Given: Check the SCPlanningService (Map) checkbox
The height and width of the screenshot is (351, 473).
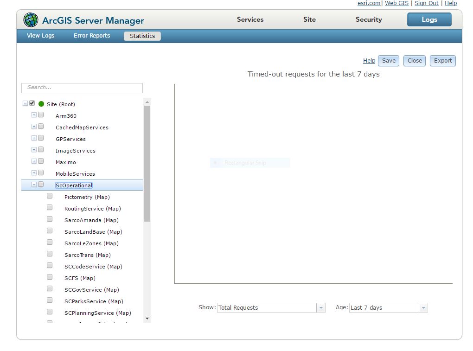Looking at the screenshot, I should 50,312.
